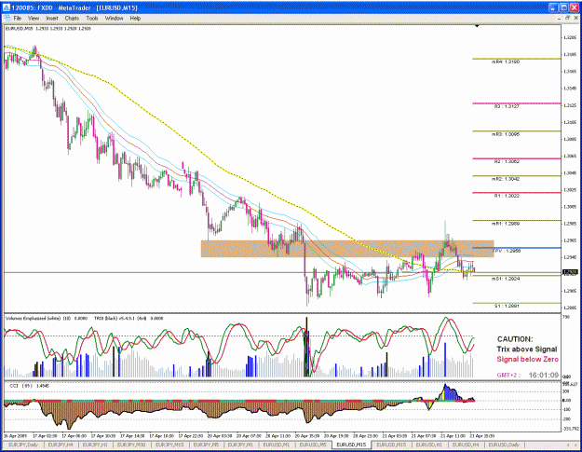Open the Window menu
582x452 pixels.
coord(114,19)
